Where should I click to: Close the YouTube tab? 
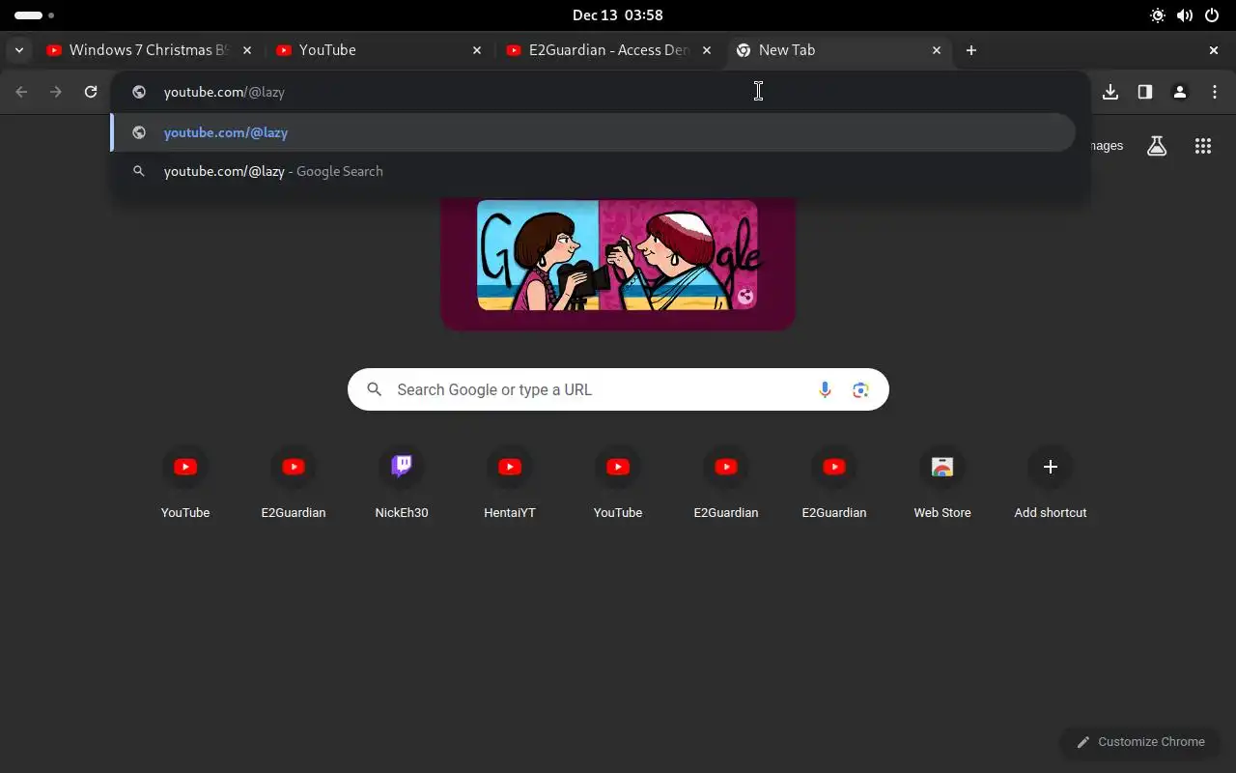click(x=477, y=50)
